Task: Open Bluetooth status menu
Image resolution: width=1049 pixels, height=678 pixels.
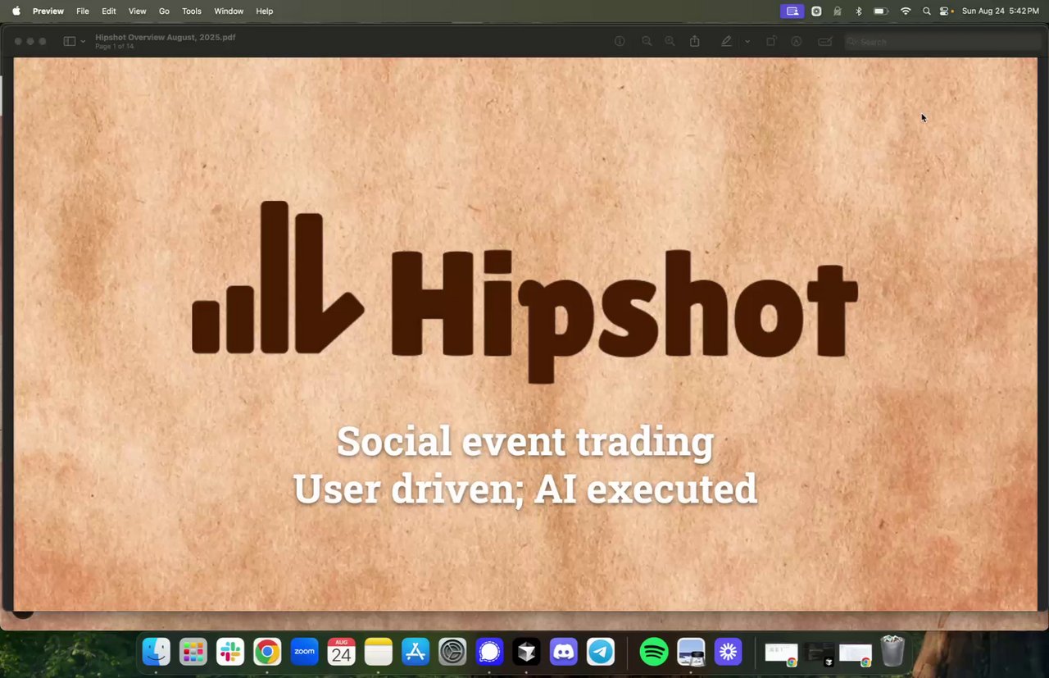Action: click(859, 11)
